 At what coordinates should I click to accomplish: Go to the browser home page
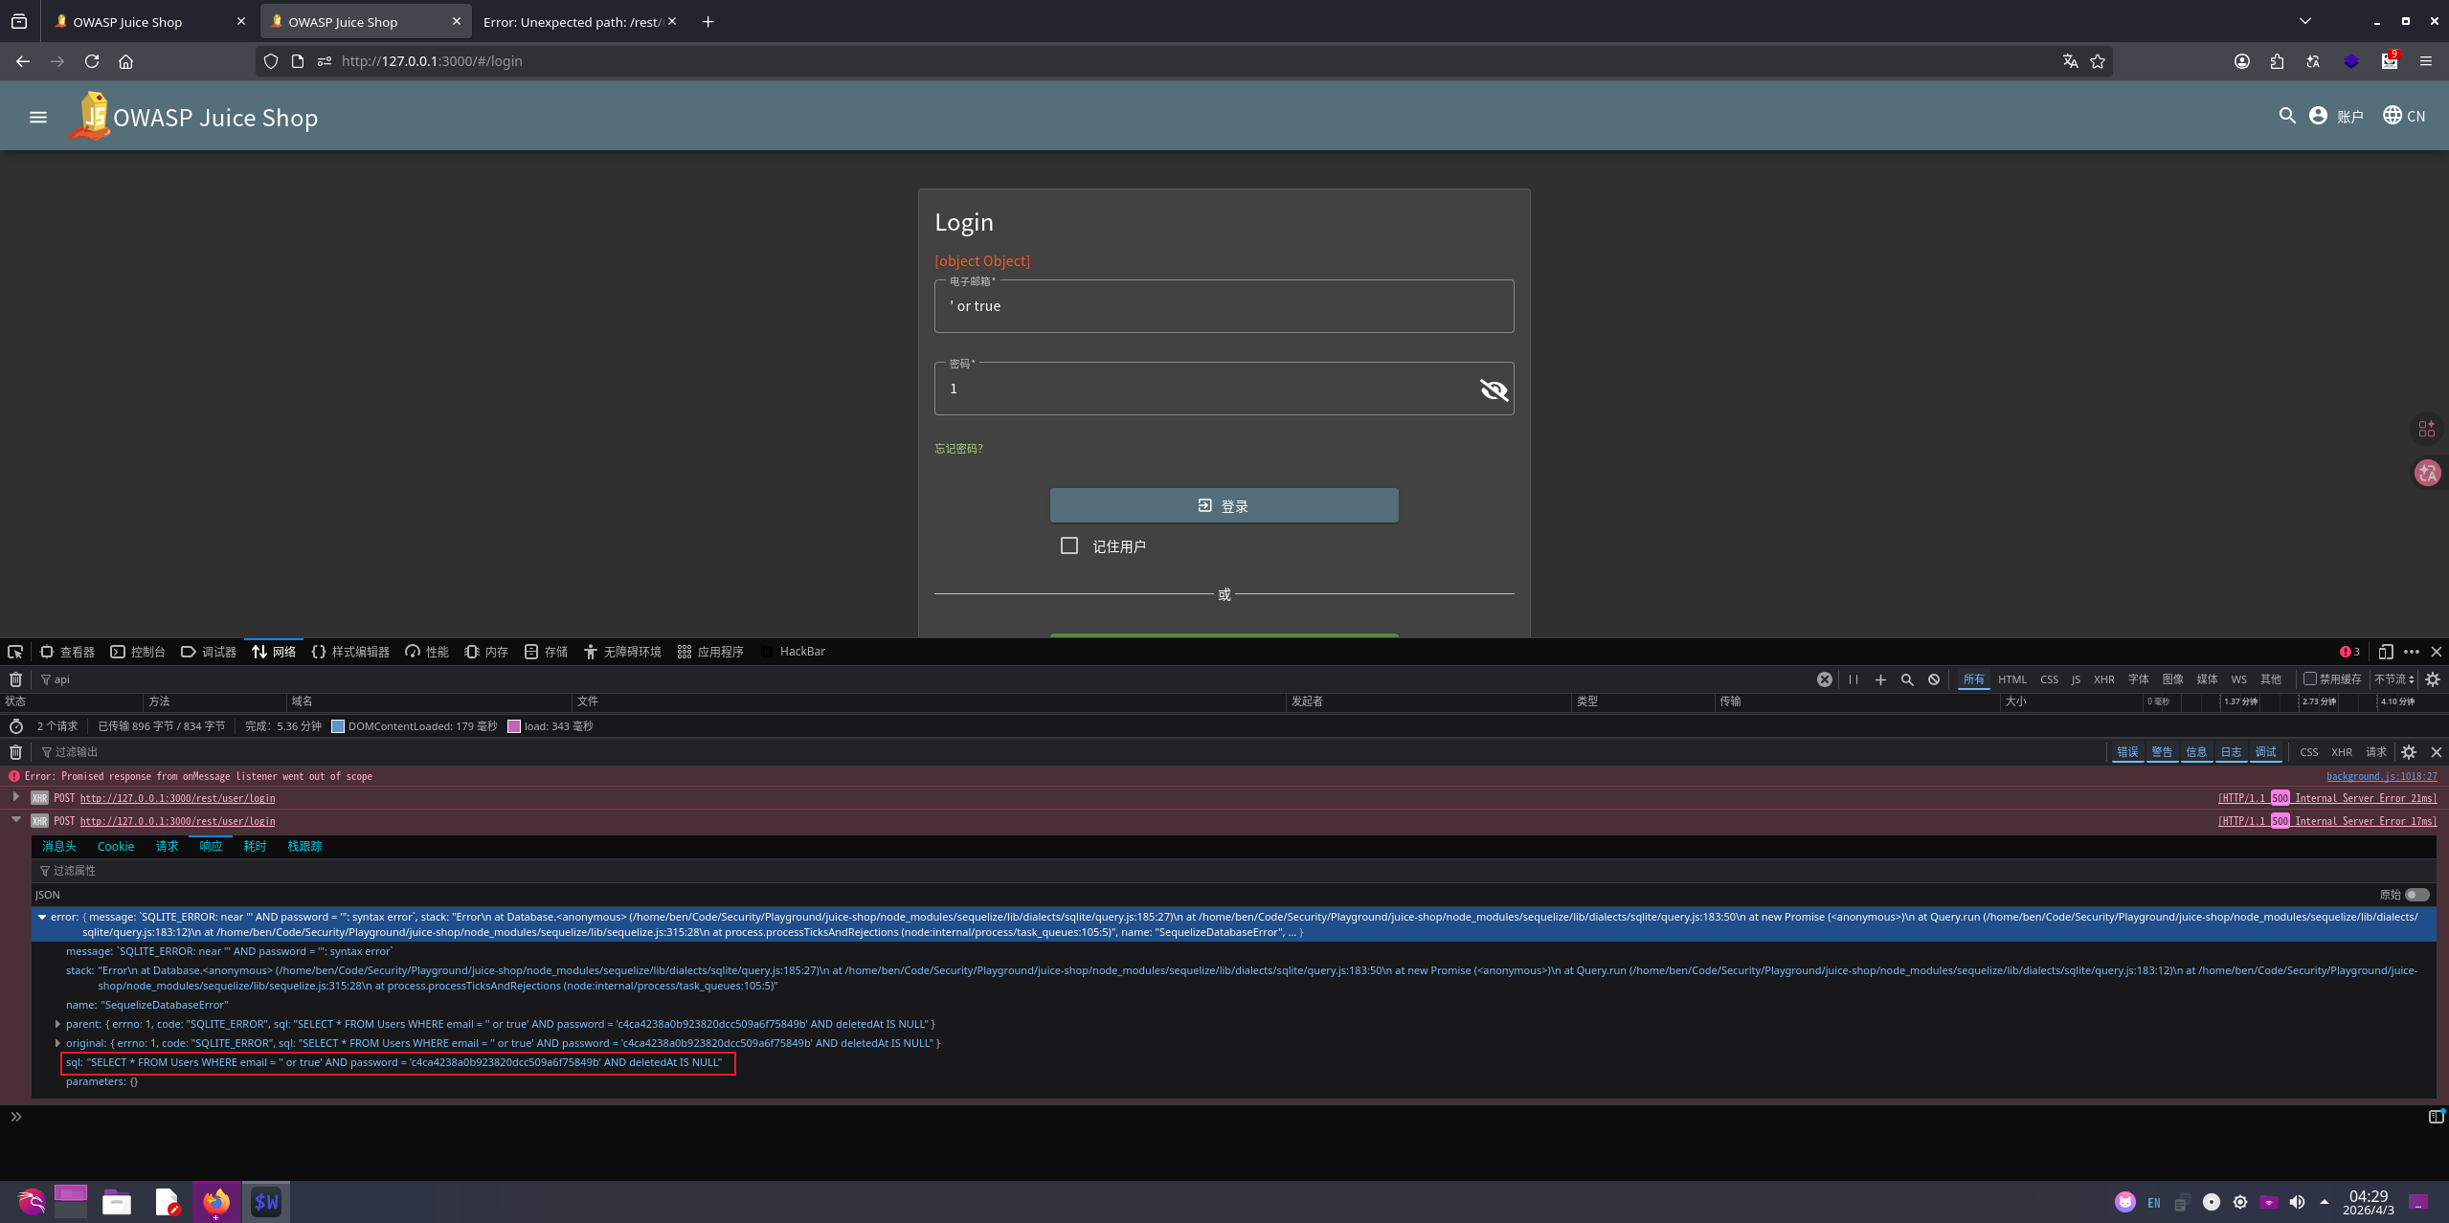pyautogui.click(x=125, y=61)
